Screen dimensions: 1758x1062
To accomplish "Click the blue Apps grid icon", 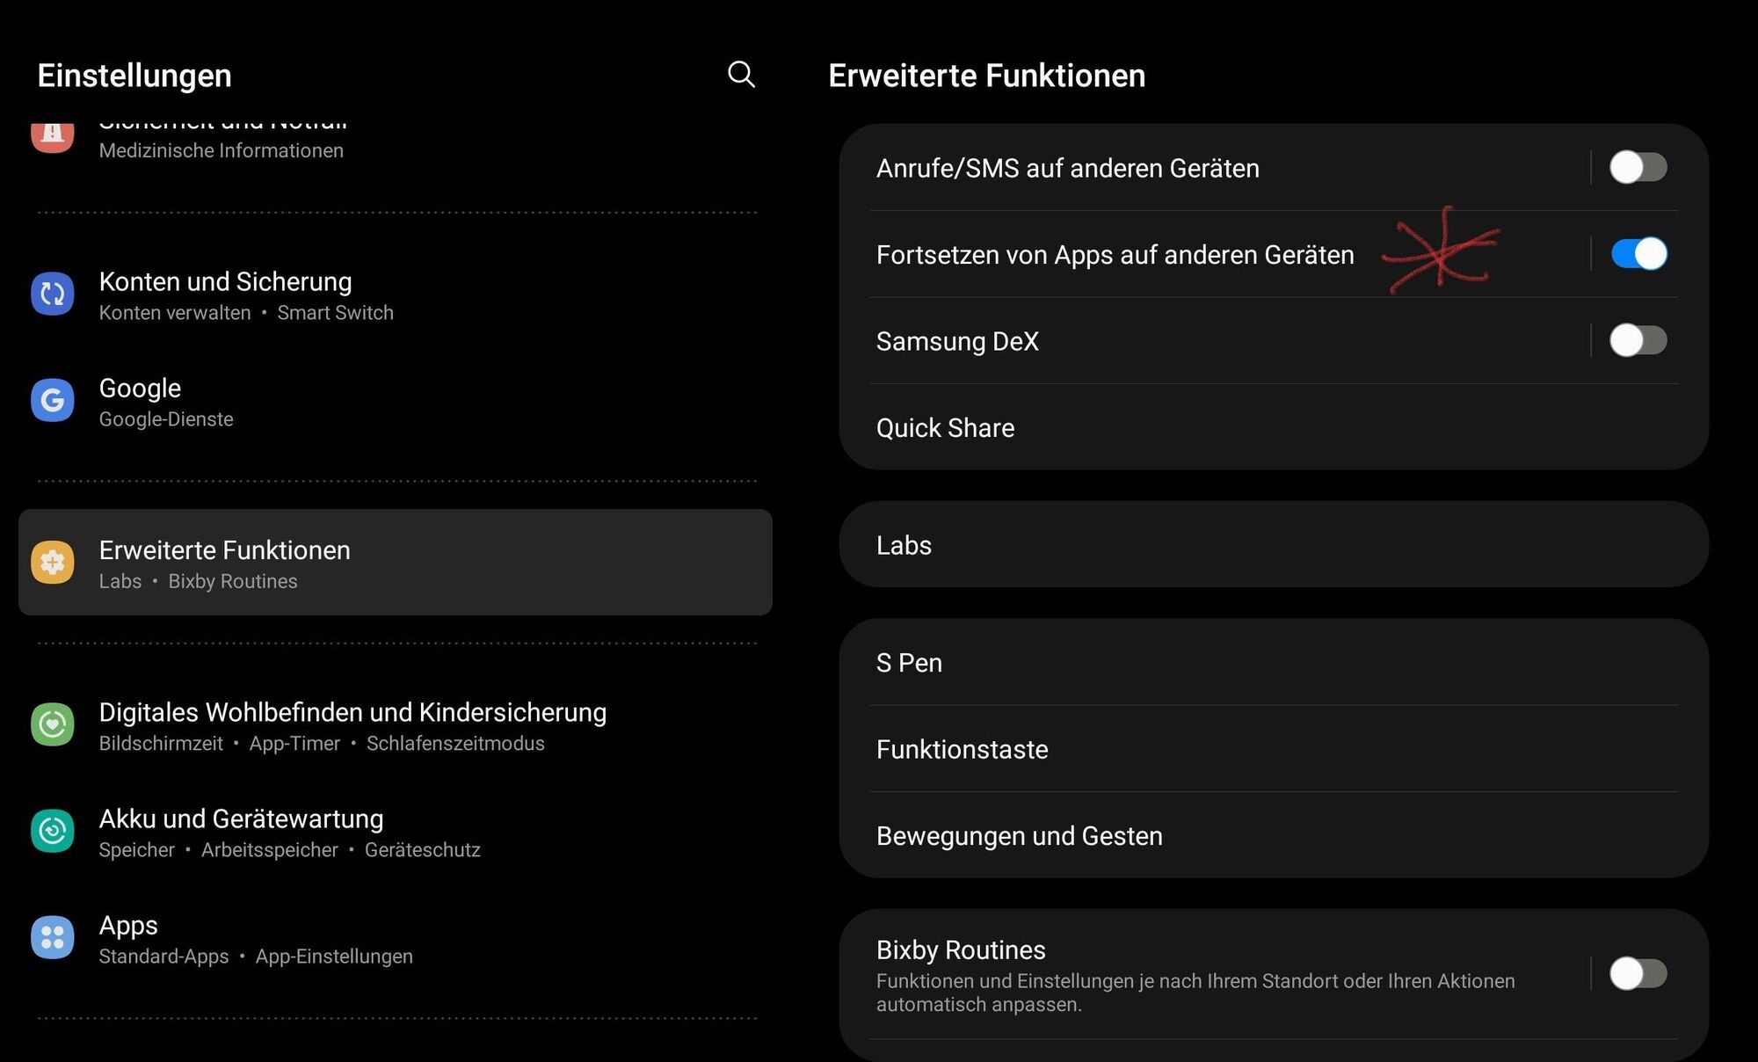I will (53, 937).
